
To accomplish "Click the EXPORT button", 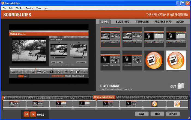I will [173, 114].
